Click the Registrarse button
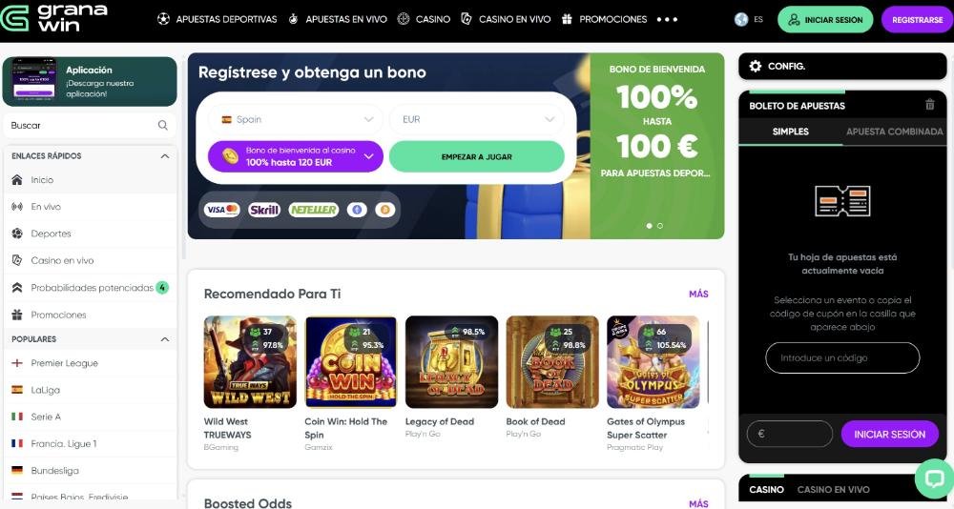The width and height of the screenshot is (954, 509). (918, 19)
